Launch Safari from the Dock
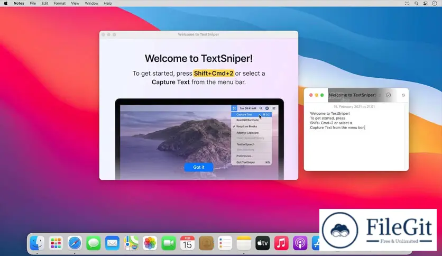Viewport: 442px width, 256px height. pyautogui.click(x=75, y=243)
